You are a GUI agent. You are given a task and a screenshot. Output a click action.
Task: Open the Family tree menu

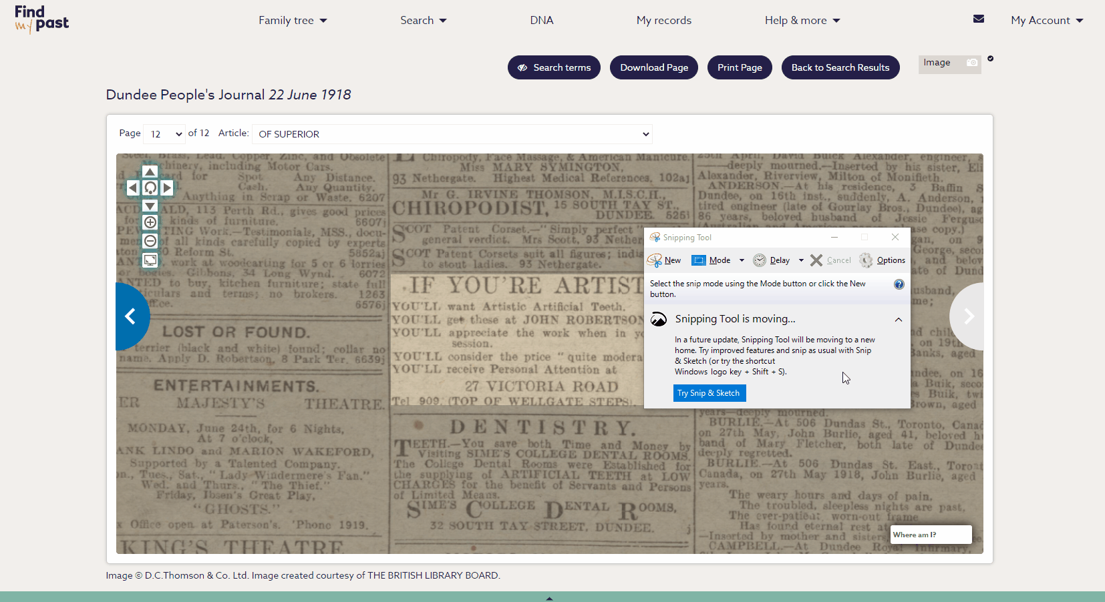click(293, 21)
